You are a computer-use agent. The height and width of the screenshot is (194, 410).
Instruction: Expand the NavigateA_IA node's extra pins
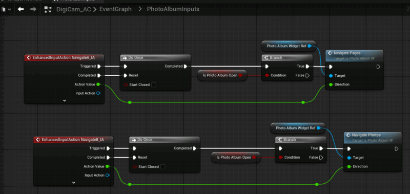(x=65, y=100)
